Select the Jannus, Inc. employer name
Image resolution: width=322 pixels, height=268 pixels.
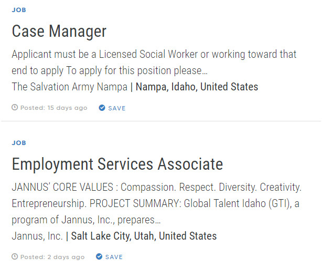point(37,236)
